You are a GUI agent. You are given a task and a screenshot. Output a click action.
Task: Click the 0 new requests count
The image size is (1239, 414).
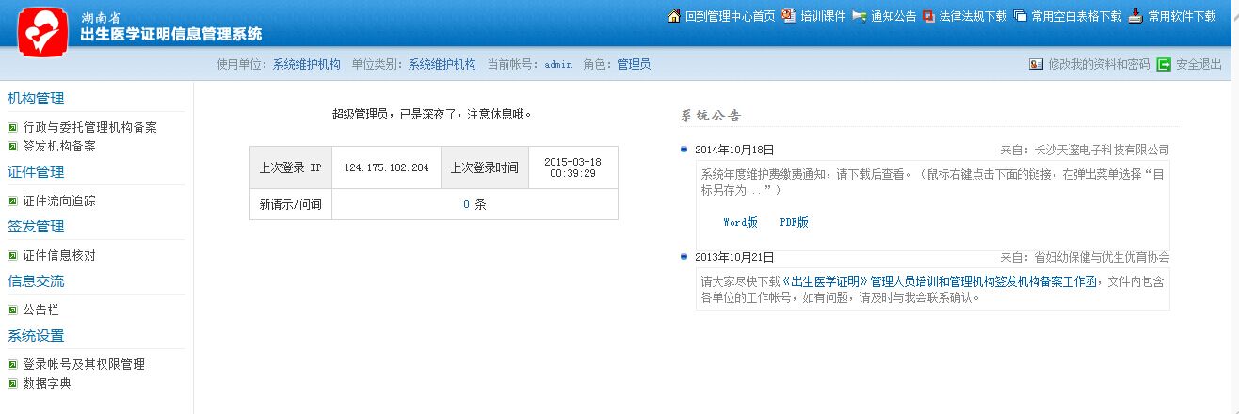(x=466, y=204)
